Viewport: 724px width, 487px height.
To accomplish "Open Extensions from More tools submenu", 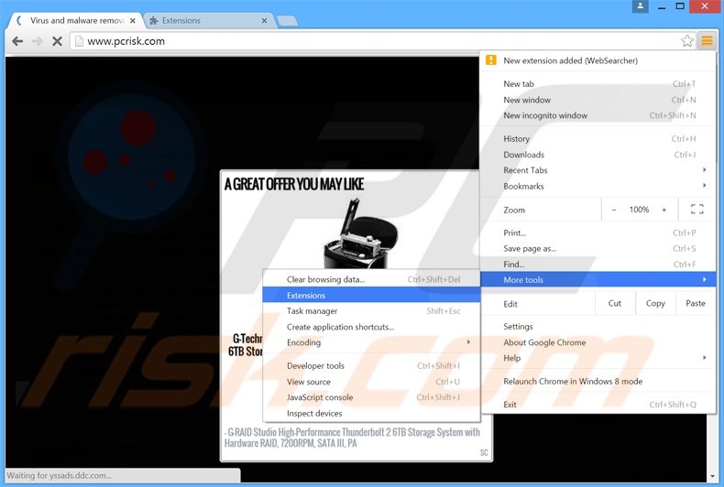I will (371, 295).
